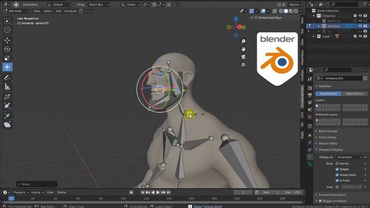Click the Armature row in the outliner
The image size is (370, 208).
[x=338, y=26]
